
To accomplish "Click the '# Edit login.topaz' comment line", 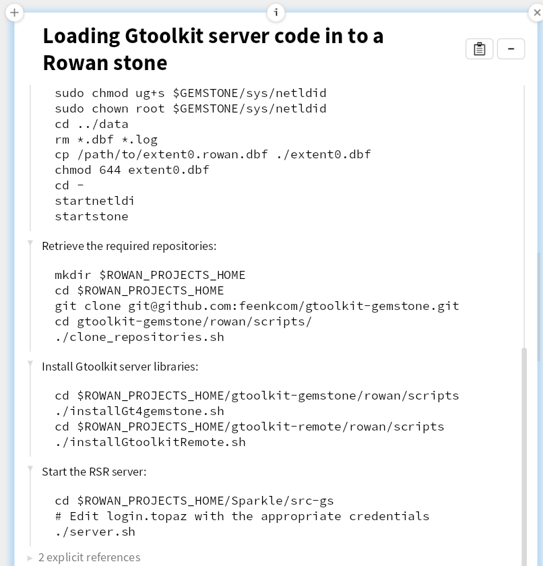I will (x=242, y=517).
